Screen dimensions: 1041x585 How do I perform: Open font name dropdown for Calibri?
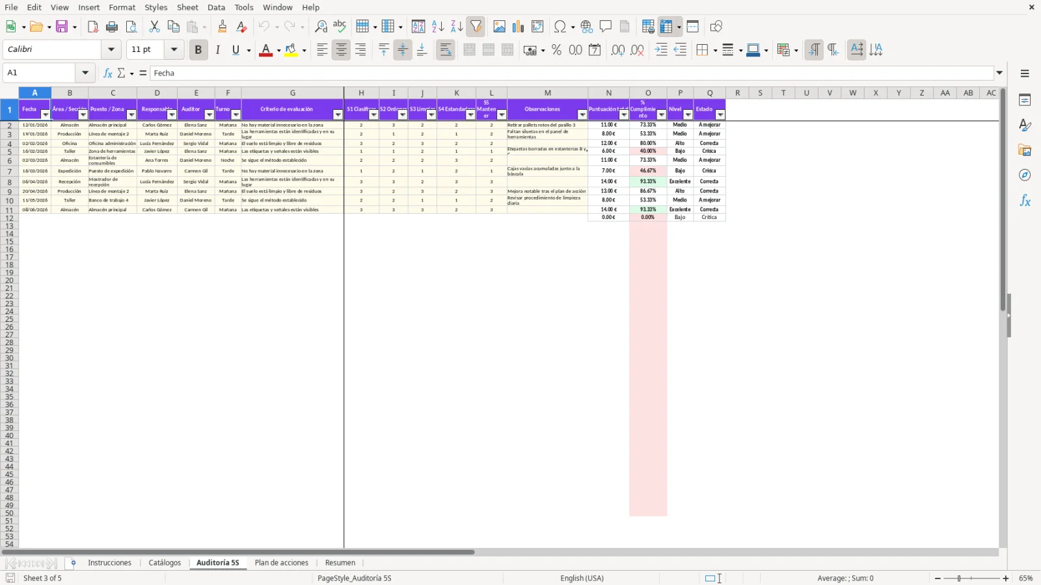[111, 49]
